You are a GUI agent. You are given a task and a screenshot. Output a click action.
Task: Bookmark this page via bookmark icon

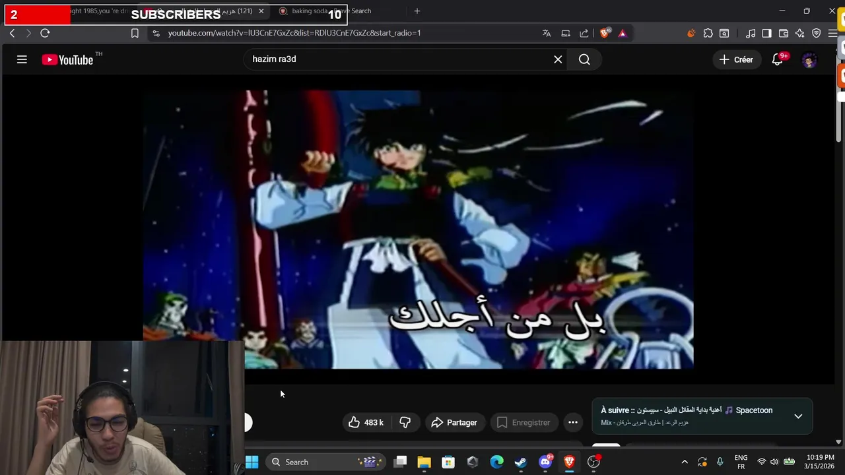click(135, 33)
